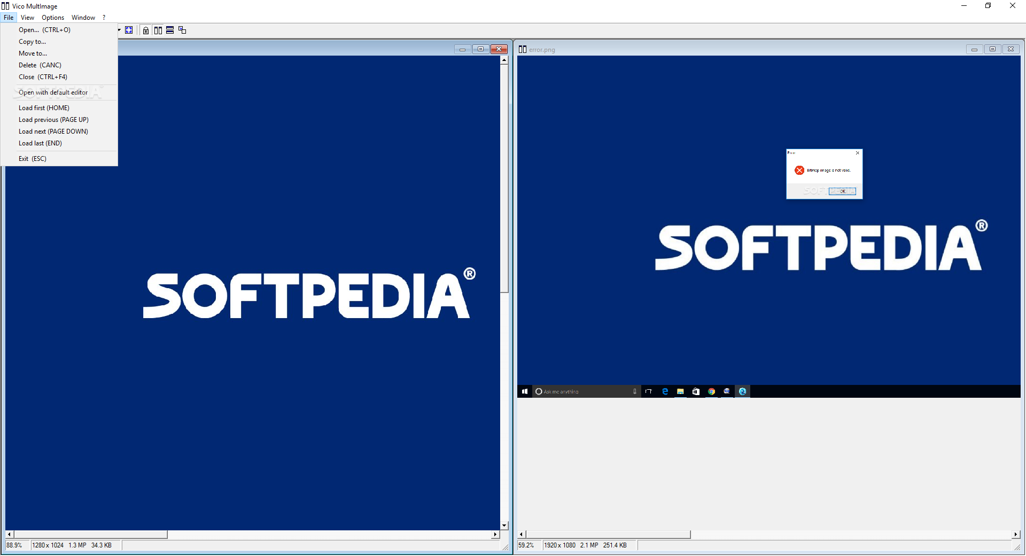This screenshot has height=556, width=1026.
Task: Click left window horizontal scrollbar left arrow
Action: tap(9, 535)
